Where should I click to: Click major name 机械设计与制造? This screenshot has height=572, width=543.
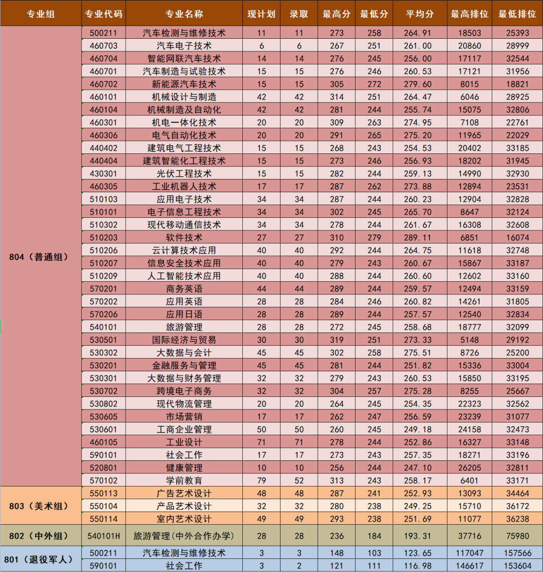(x=184, y=97)
